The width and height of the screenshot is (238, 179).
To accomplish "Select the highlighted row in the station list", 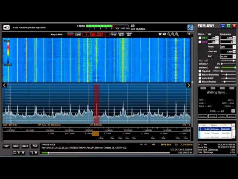I will 215,129.
